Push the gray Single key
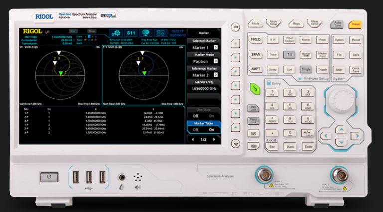Screen dimensions: 383x212 click(x=306, y=69)
